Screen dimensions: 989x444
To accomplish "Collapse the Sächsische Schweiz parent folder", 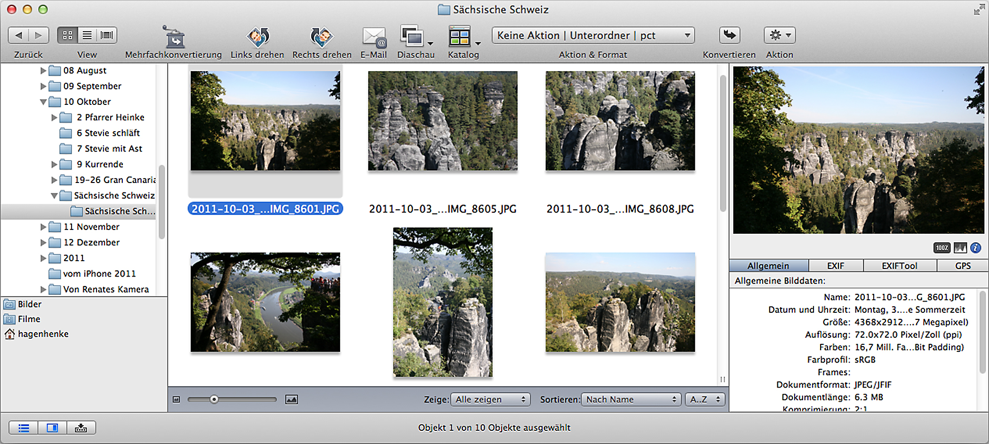I will click(54, 195).
